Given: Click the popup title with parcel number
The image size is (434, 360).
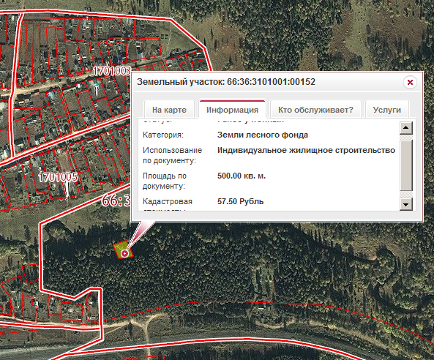Looking at the screenshot, I should coord(226,82).
